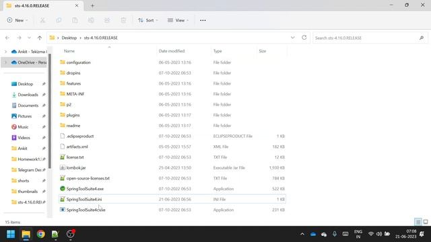
Task: Go up one folder level arrow
Action: [40, 38]
